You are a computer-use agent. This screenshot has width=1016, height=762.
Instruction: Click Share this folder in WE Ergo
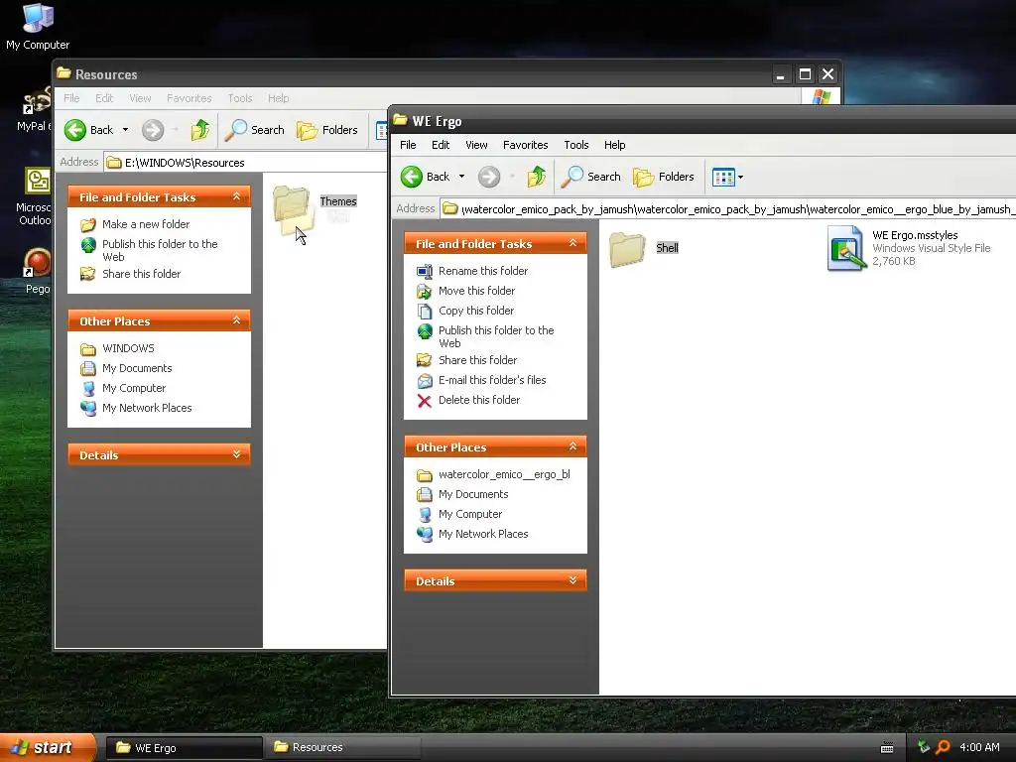point(477,360)
